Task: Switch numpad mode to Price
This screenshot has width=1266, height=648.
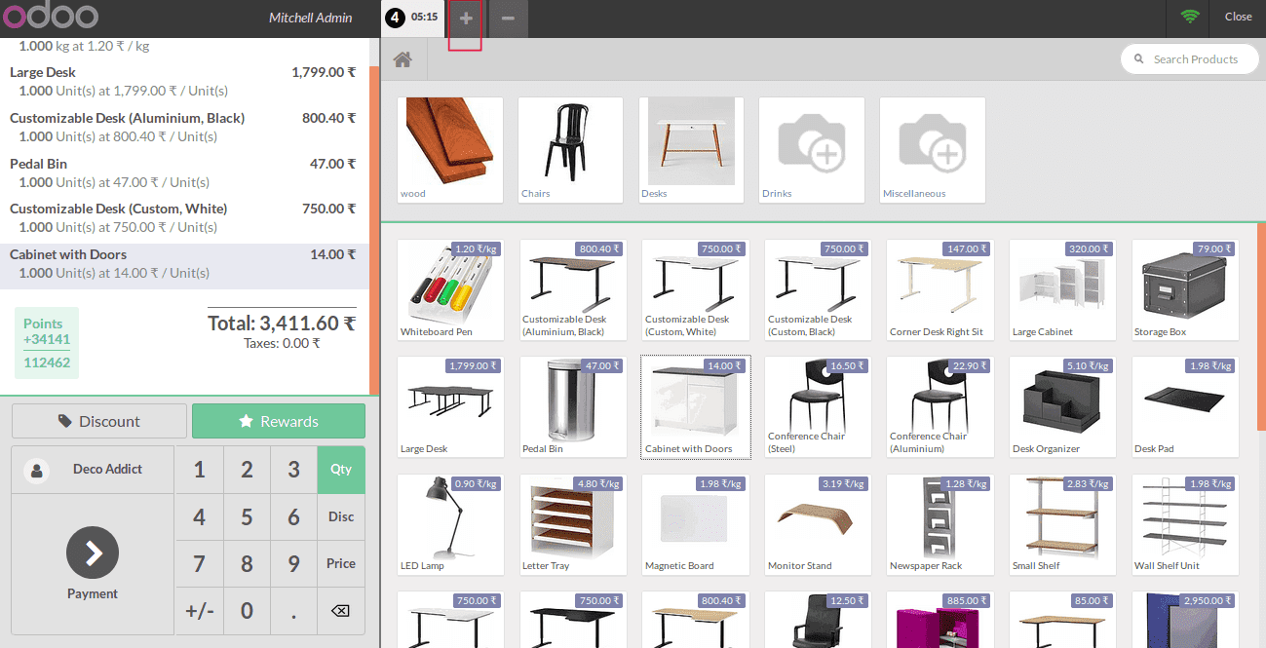Action: point(341,563)
